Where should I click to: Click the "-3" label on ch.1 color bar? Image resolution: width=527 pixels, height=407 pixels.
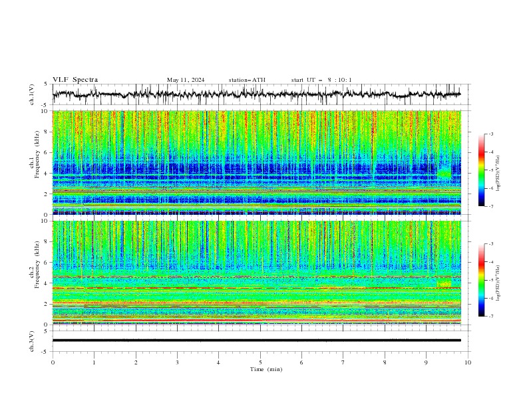tap(491, 134)
